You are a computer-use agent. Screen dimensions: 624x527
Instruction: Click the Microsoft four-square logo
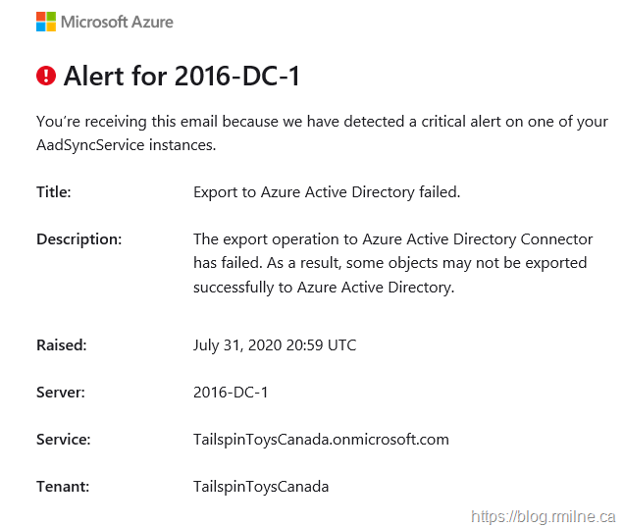[x=46, y=22]
